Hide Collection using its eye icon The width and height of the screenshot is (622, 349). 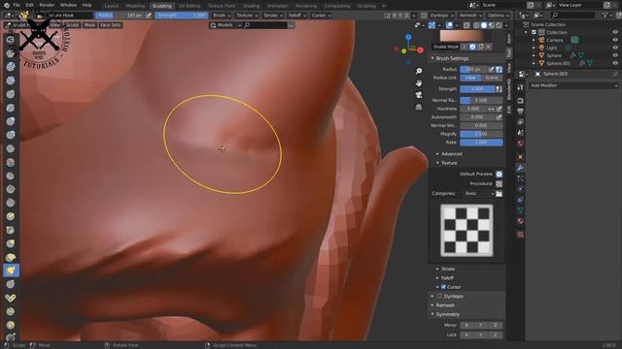pos(615,32)
